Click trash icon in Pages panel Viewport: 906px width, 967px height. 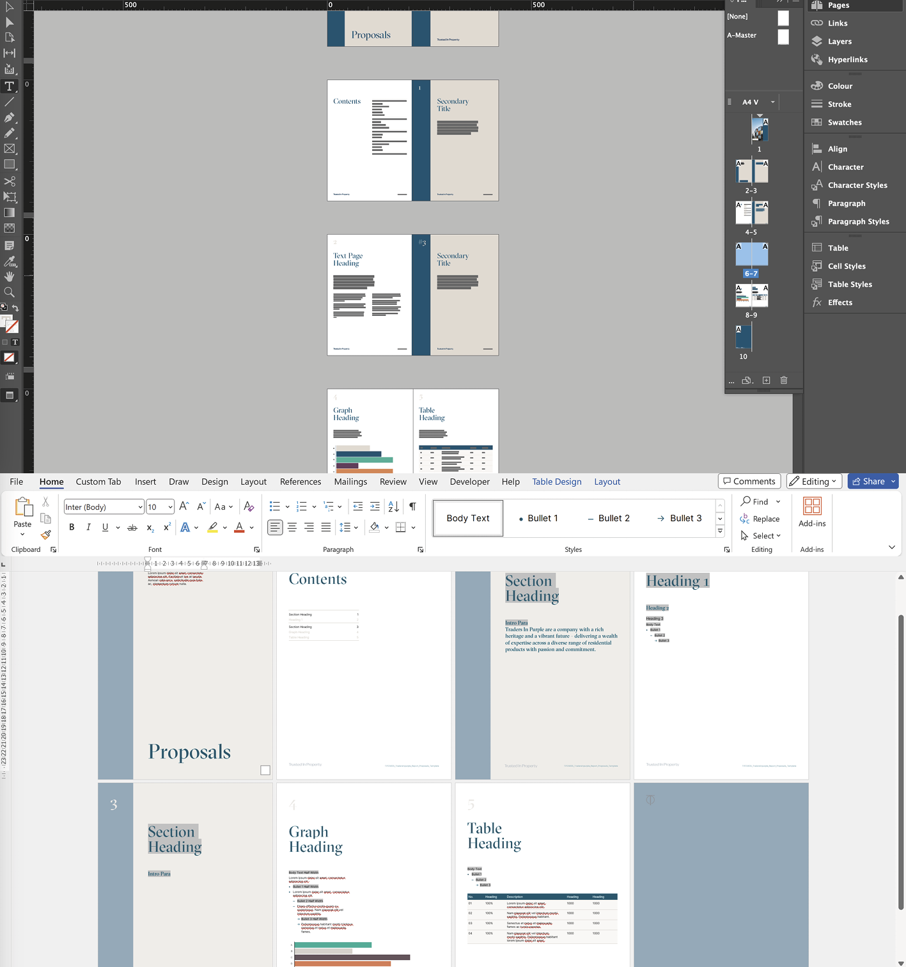(784, 380)
